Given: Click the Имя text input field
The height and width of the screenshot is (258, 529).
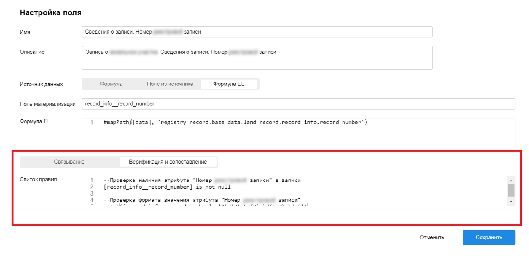Looking at the screenshot, I should (257, 32).
